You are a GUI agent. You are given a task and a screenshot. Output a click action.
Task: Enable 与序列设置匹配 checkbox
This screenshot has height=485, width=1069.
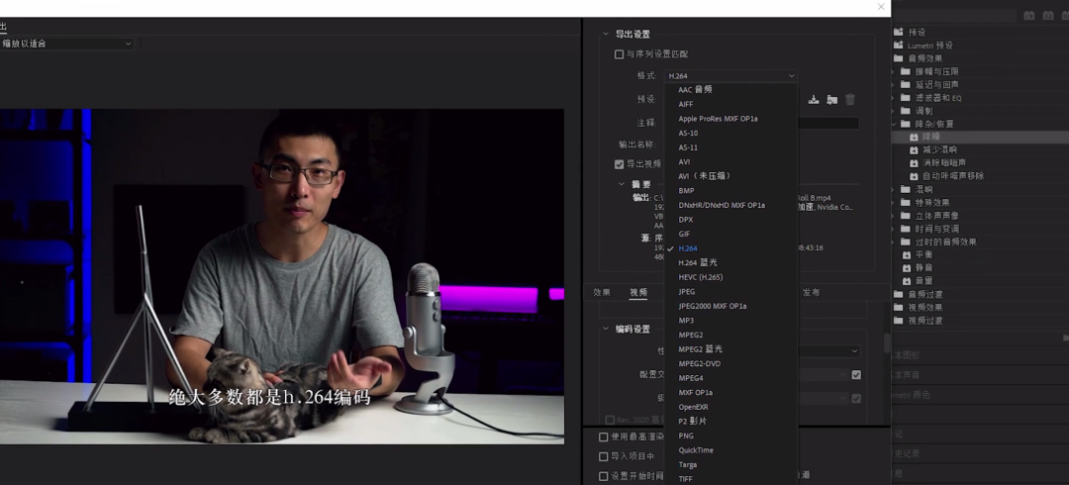pos(620,54)
